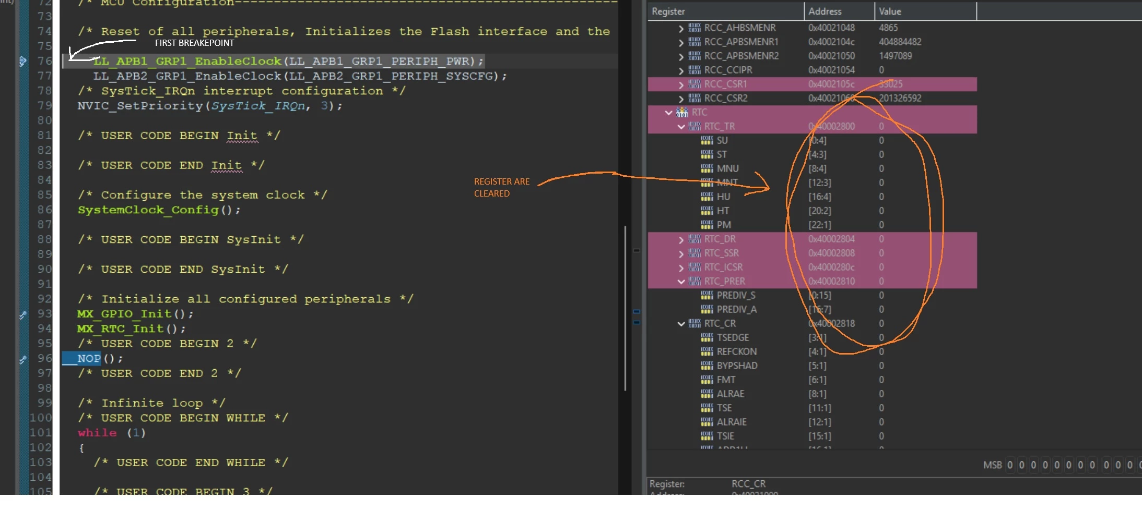
Task: Expand the RCC_AHBSMENR register
Action: coord(681,28)
